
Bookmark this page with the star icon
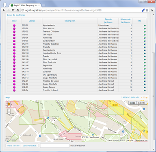147,10
